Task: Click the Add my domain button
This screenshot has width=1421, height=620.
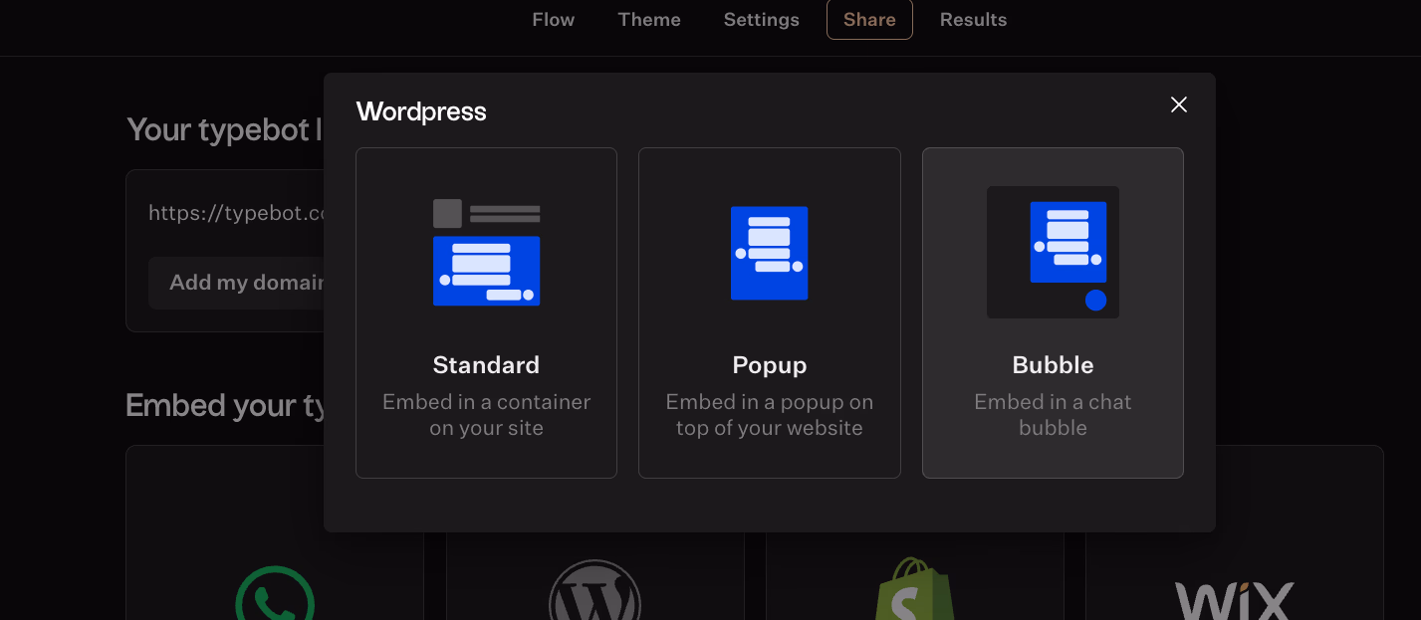Action: [236, 283]
